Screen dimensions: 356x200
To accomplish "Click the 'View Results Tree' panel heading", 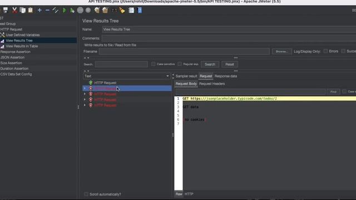I will point(100,21).
